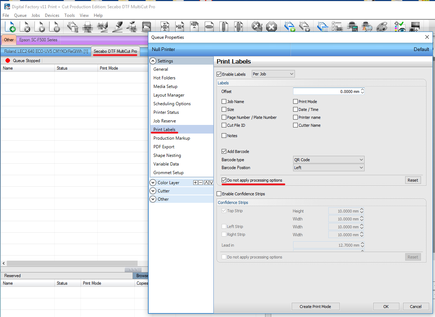Viewport: 435px width, 317px height.
Task: Click the delete job icon with gray X
Action: (x=25, y=27)
